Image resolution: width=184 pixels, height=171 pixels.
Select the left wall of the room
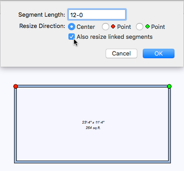coord(15,125)
